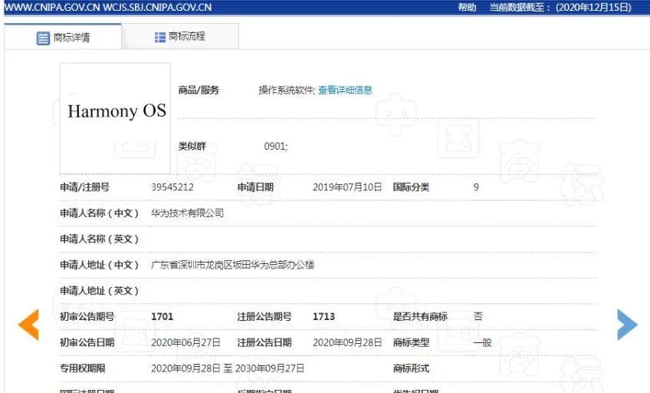
Task: Open the 商标详情 tab
Action: click(x=63, y=38)
